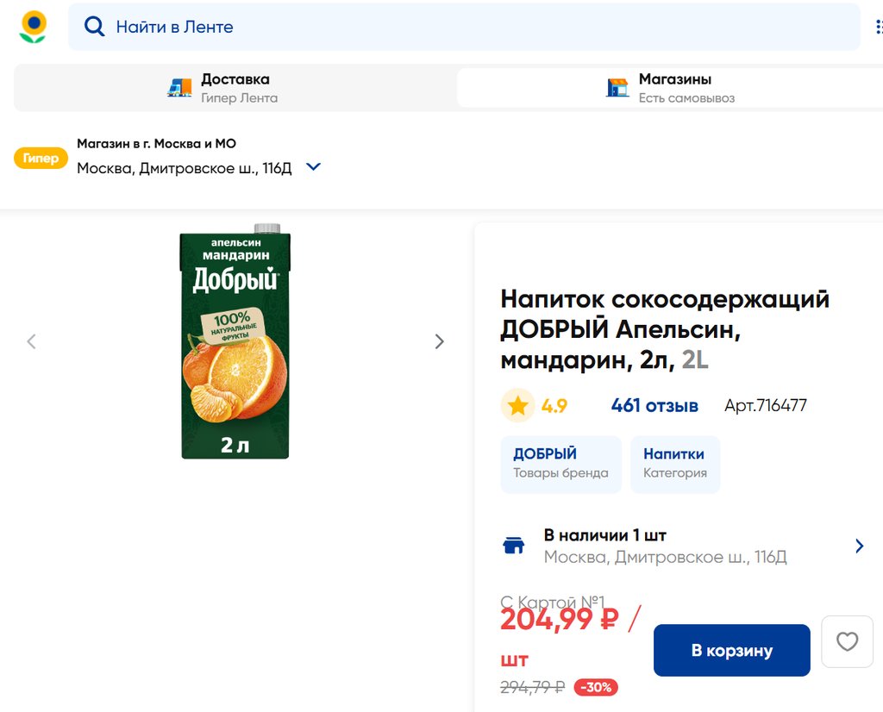Click the store building icon

click(x=617, y=87)
